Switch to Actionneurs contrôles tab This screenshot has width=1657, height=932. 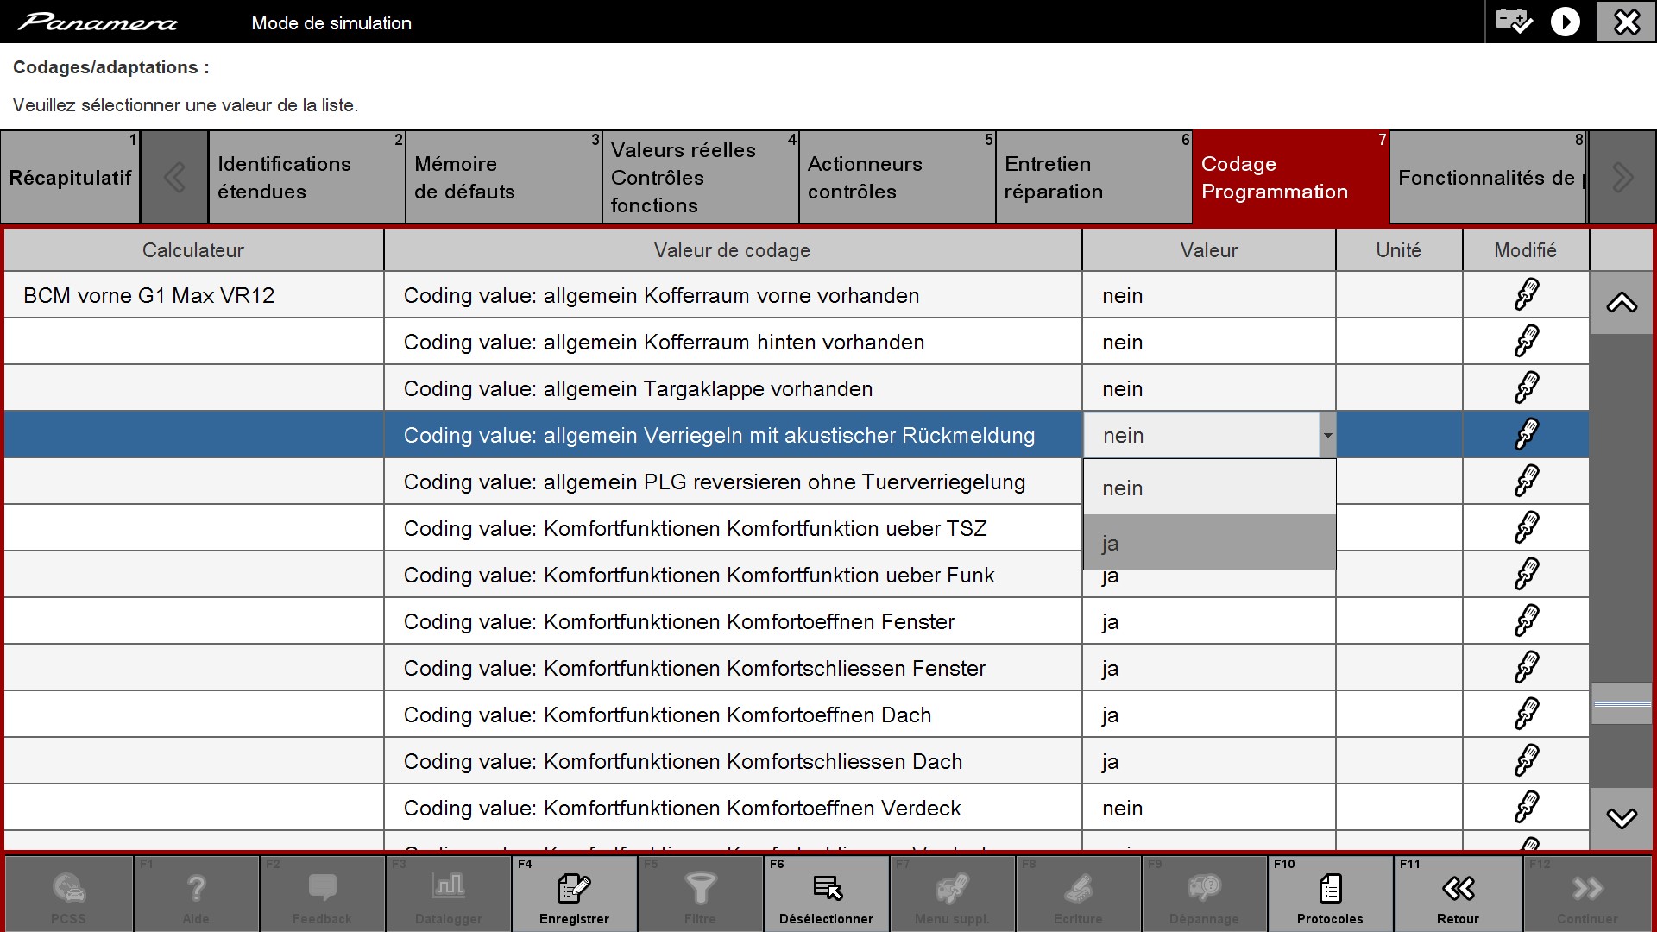(x=897, y=178)
